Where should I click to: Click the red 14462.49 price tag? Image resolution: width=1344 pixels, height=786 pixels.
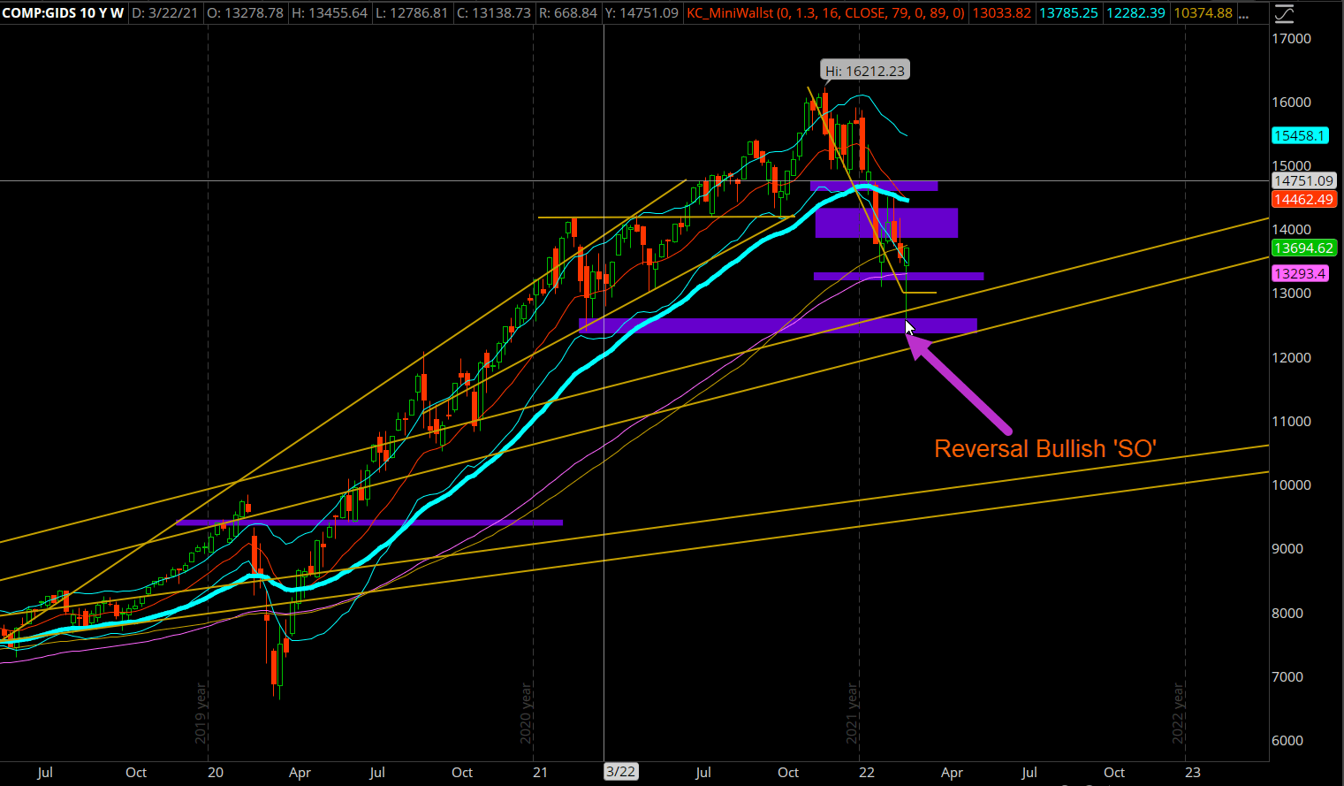pos(1302,200)
